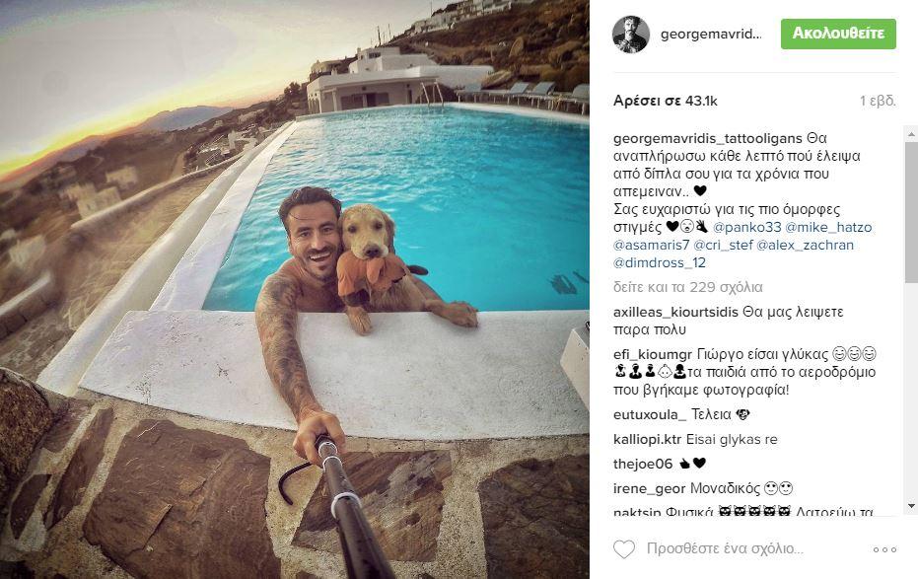Open axilleas_kiourtsidis commenter profile

click(675, 312)
